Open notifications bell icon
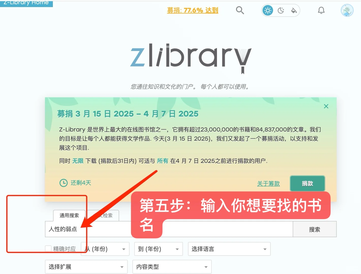Image resolution: width=361 pixels, height=274 pixels. click(x=321, y=10)
